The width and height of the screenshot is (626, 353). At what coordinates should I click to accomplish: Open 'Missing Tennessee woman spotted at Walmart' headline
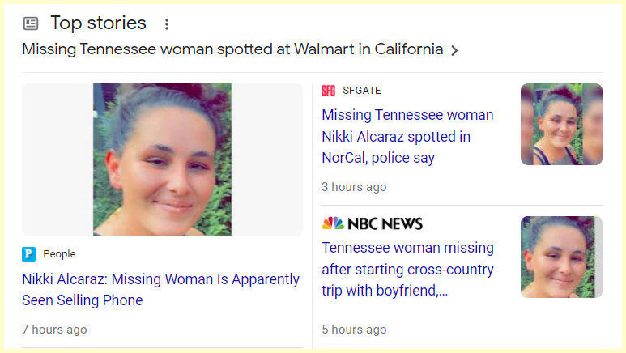pos(232,49)
